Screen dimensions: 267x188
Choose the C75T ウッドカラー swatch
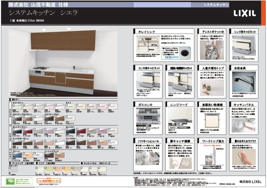pos(92,143)
